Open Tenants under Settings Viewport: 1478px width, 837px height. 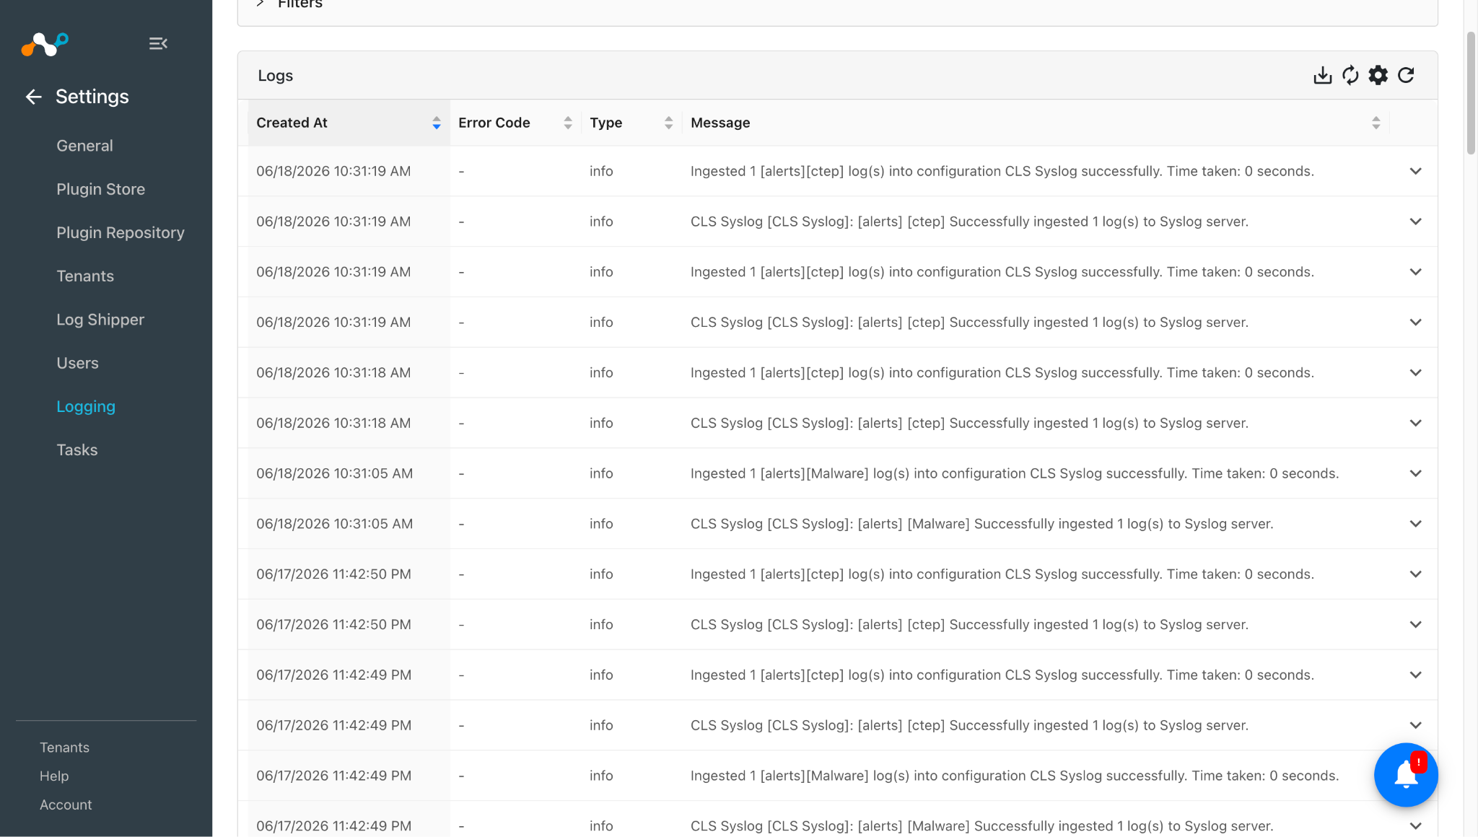pyautogui.click(x=85, y=276)
